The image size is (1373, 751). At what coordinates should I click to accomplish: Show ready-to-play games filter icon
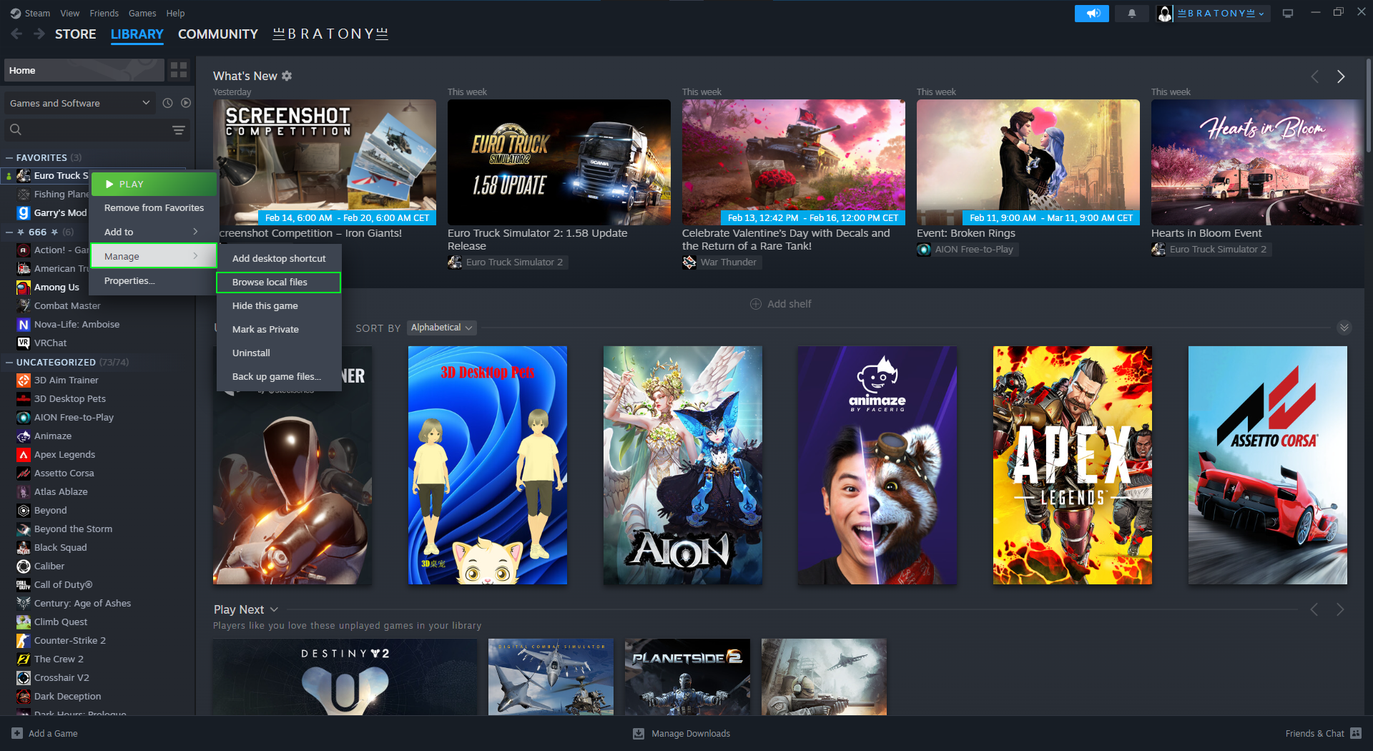click(186, 103)
